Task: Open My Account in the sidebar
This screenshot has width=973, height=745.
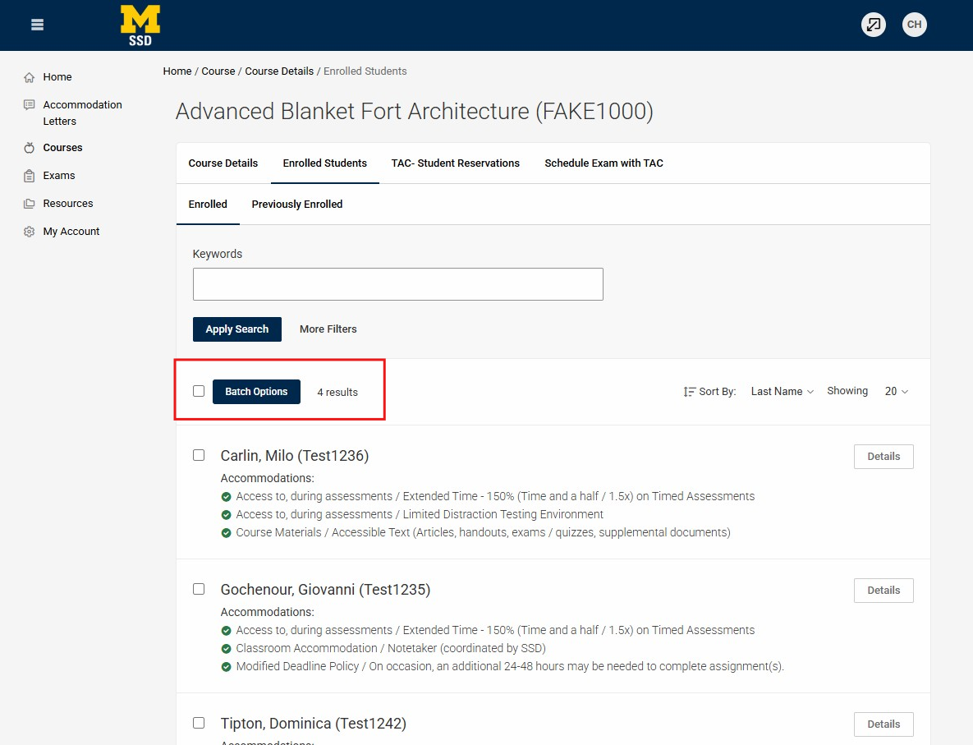Action: [x=71, y=232]
